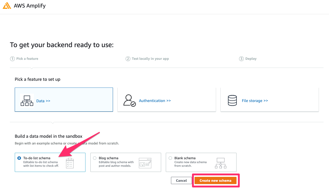Click the Authentication person icon
The width and height of the screenshot is (329, 196).
pyautogui.click(x=129, y=100)
